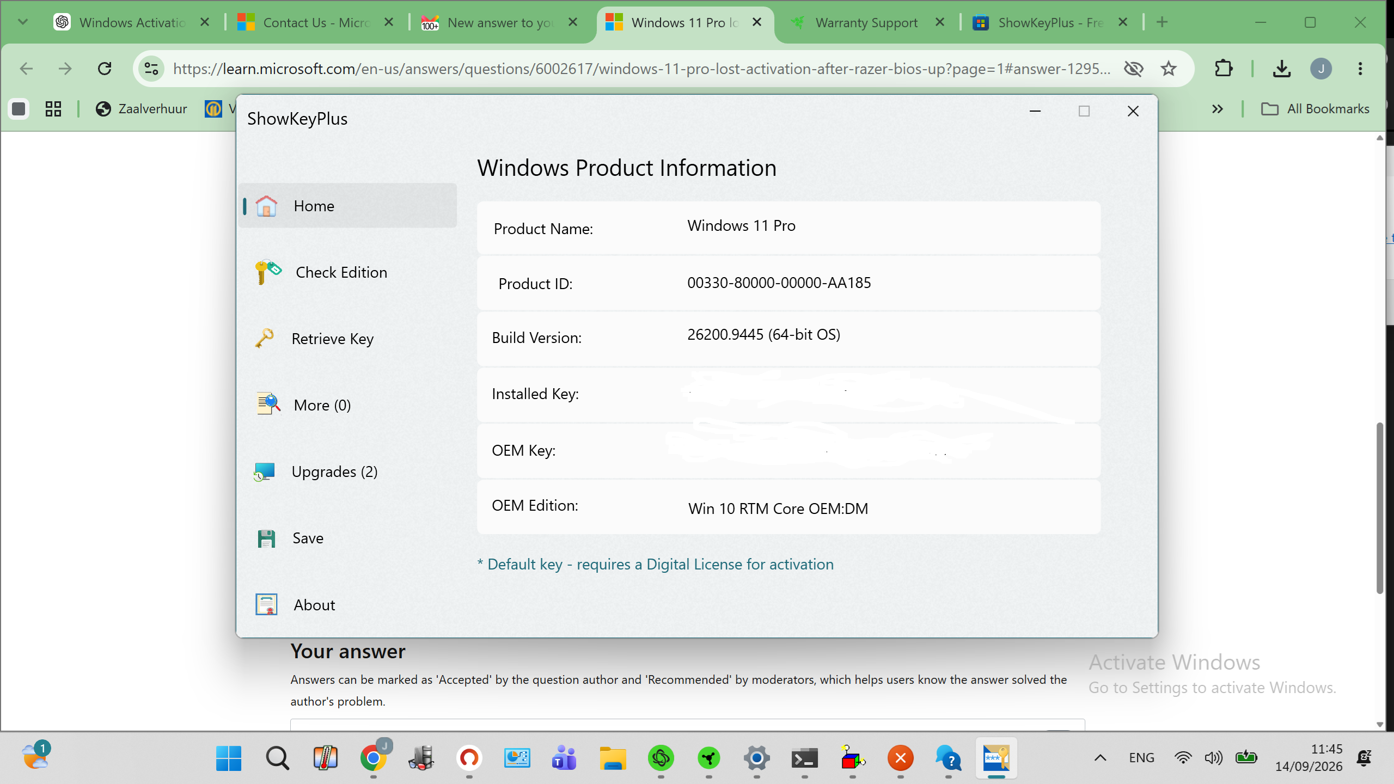
Task: Expand hidden bookmarks with the chevron
Action: click(1218, 109)
